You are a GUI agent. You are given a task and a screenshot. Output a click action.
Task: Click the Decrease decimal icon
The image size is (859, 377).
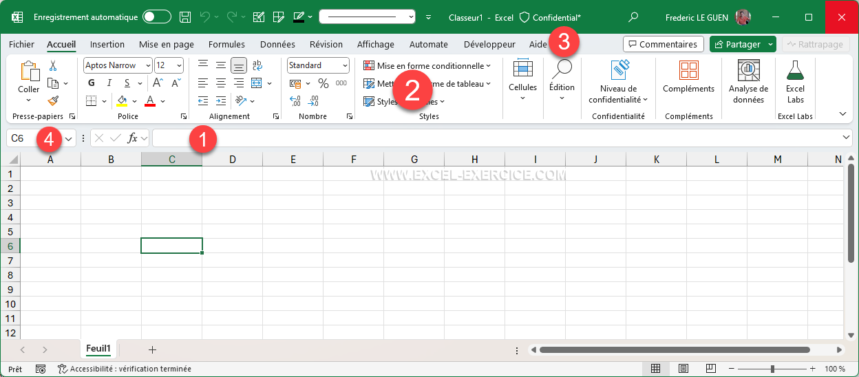point(314,101)
